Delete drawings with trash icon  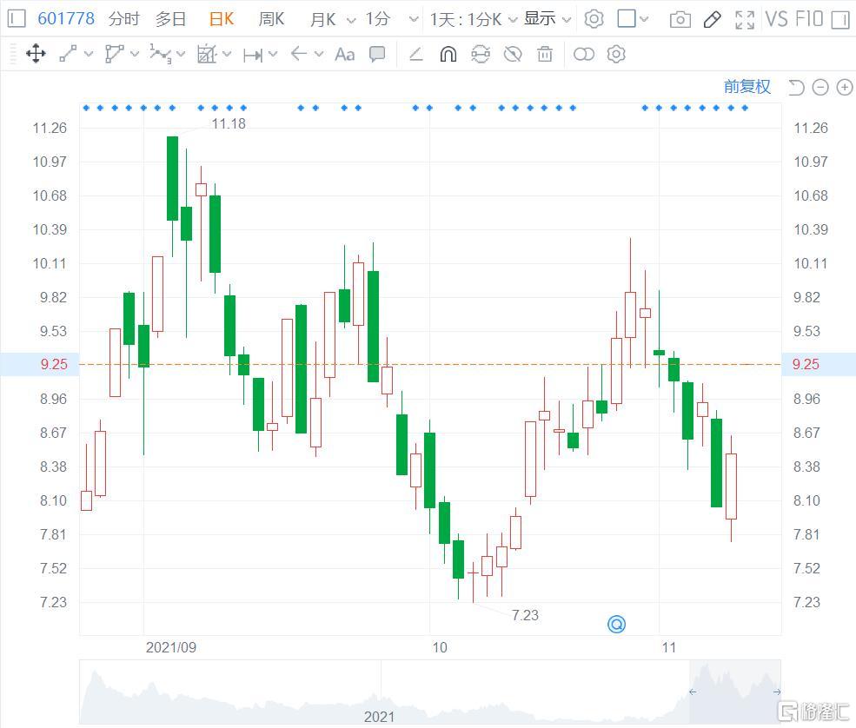545,54
